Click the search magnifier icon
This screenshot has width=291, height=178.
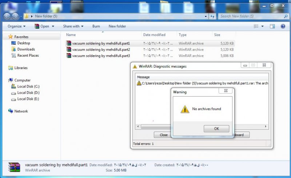(x=286, y=16)
